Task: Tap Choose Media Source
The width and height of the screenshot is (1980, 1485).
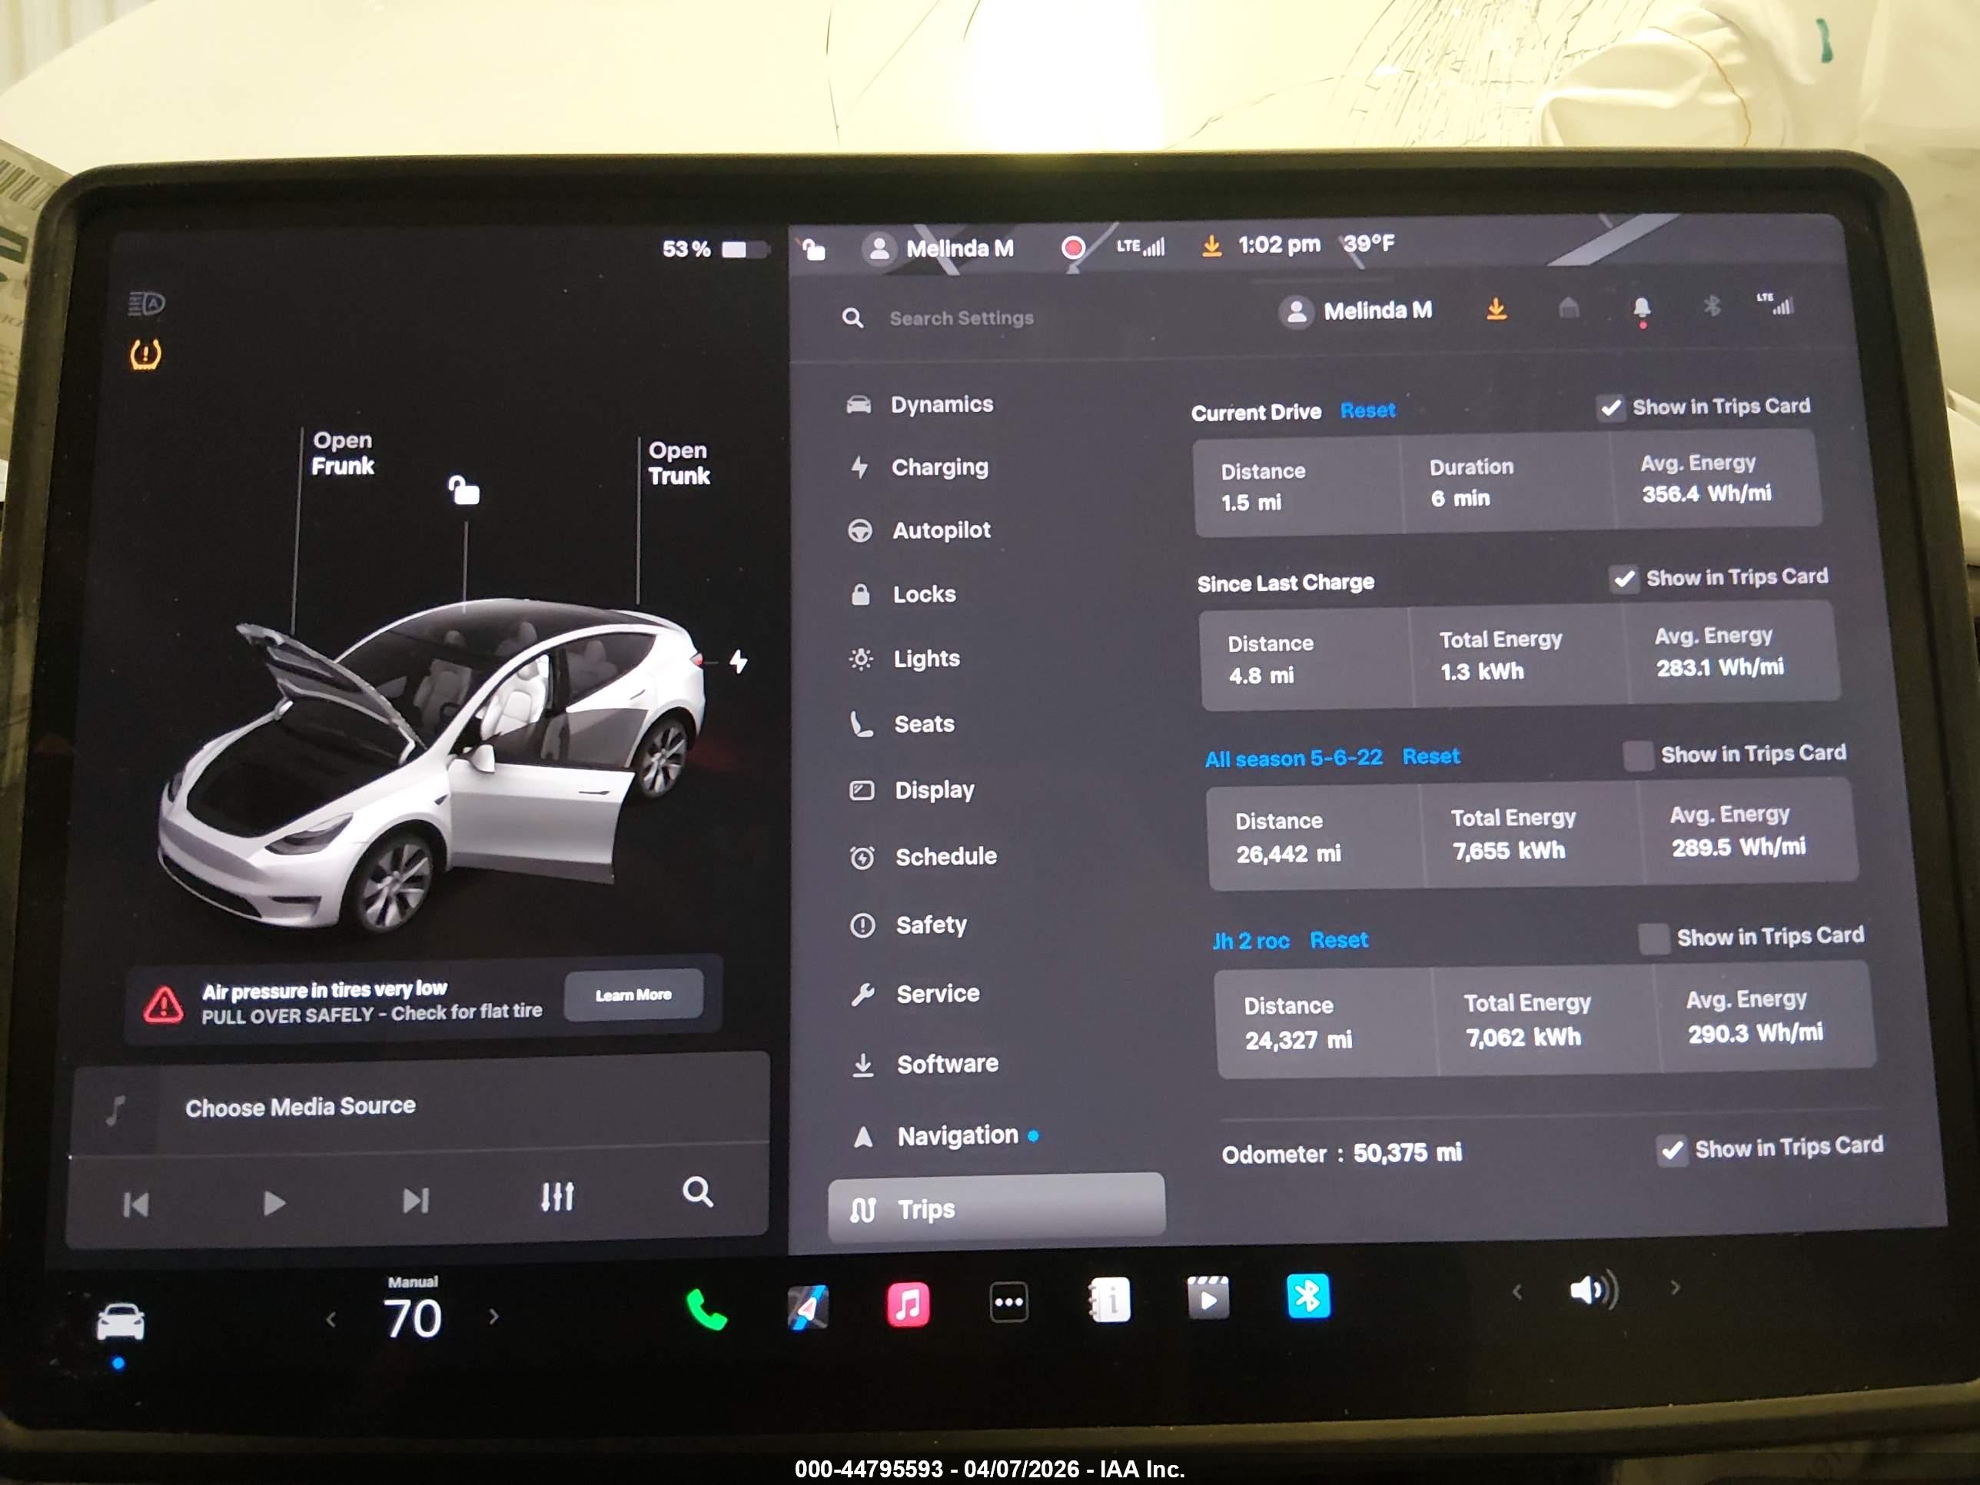Action: 300,1106
